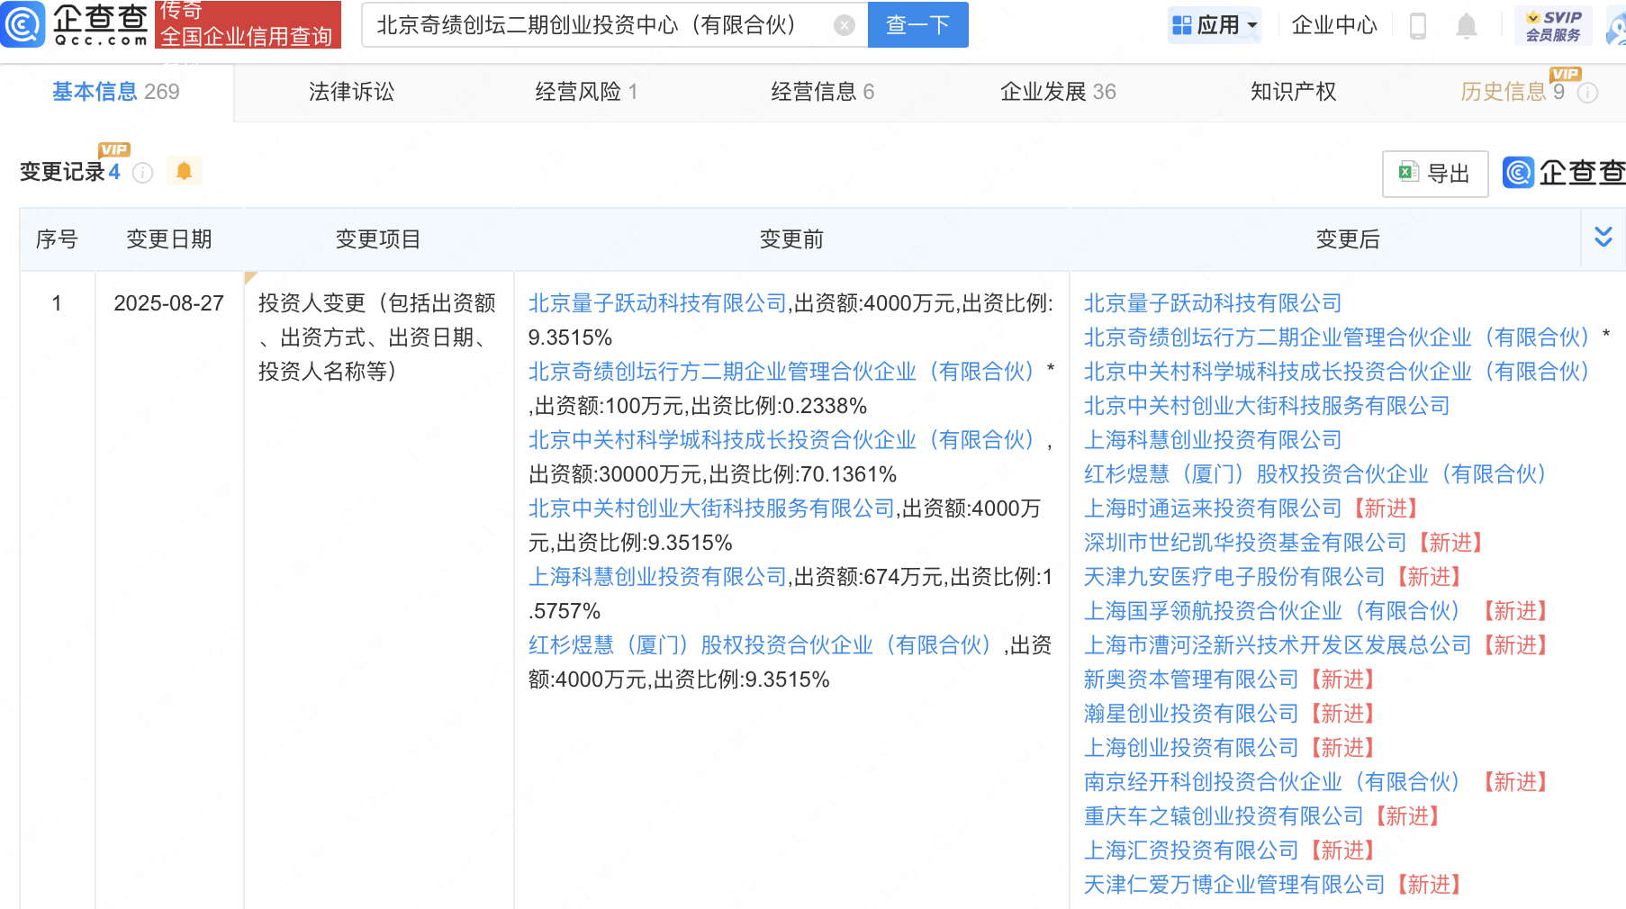This screenshot has height=909, width=1626.
Task: Switch to 企业发展 tab
Action: [x=1058, y=92]
